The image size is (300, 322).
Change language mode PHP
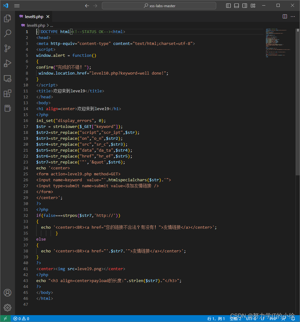coord(273,319)
